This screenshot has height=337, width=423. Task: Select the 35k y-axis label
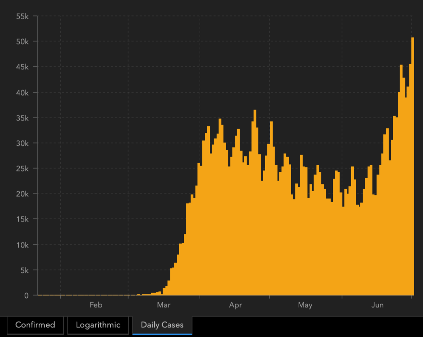pyautogui.click(x=22, y=118)
